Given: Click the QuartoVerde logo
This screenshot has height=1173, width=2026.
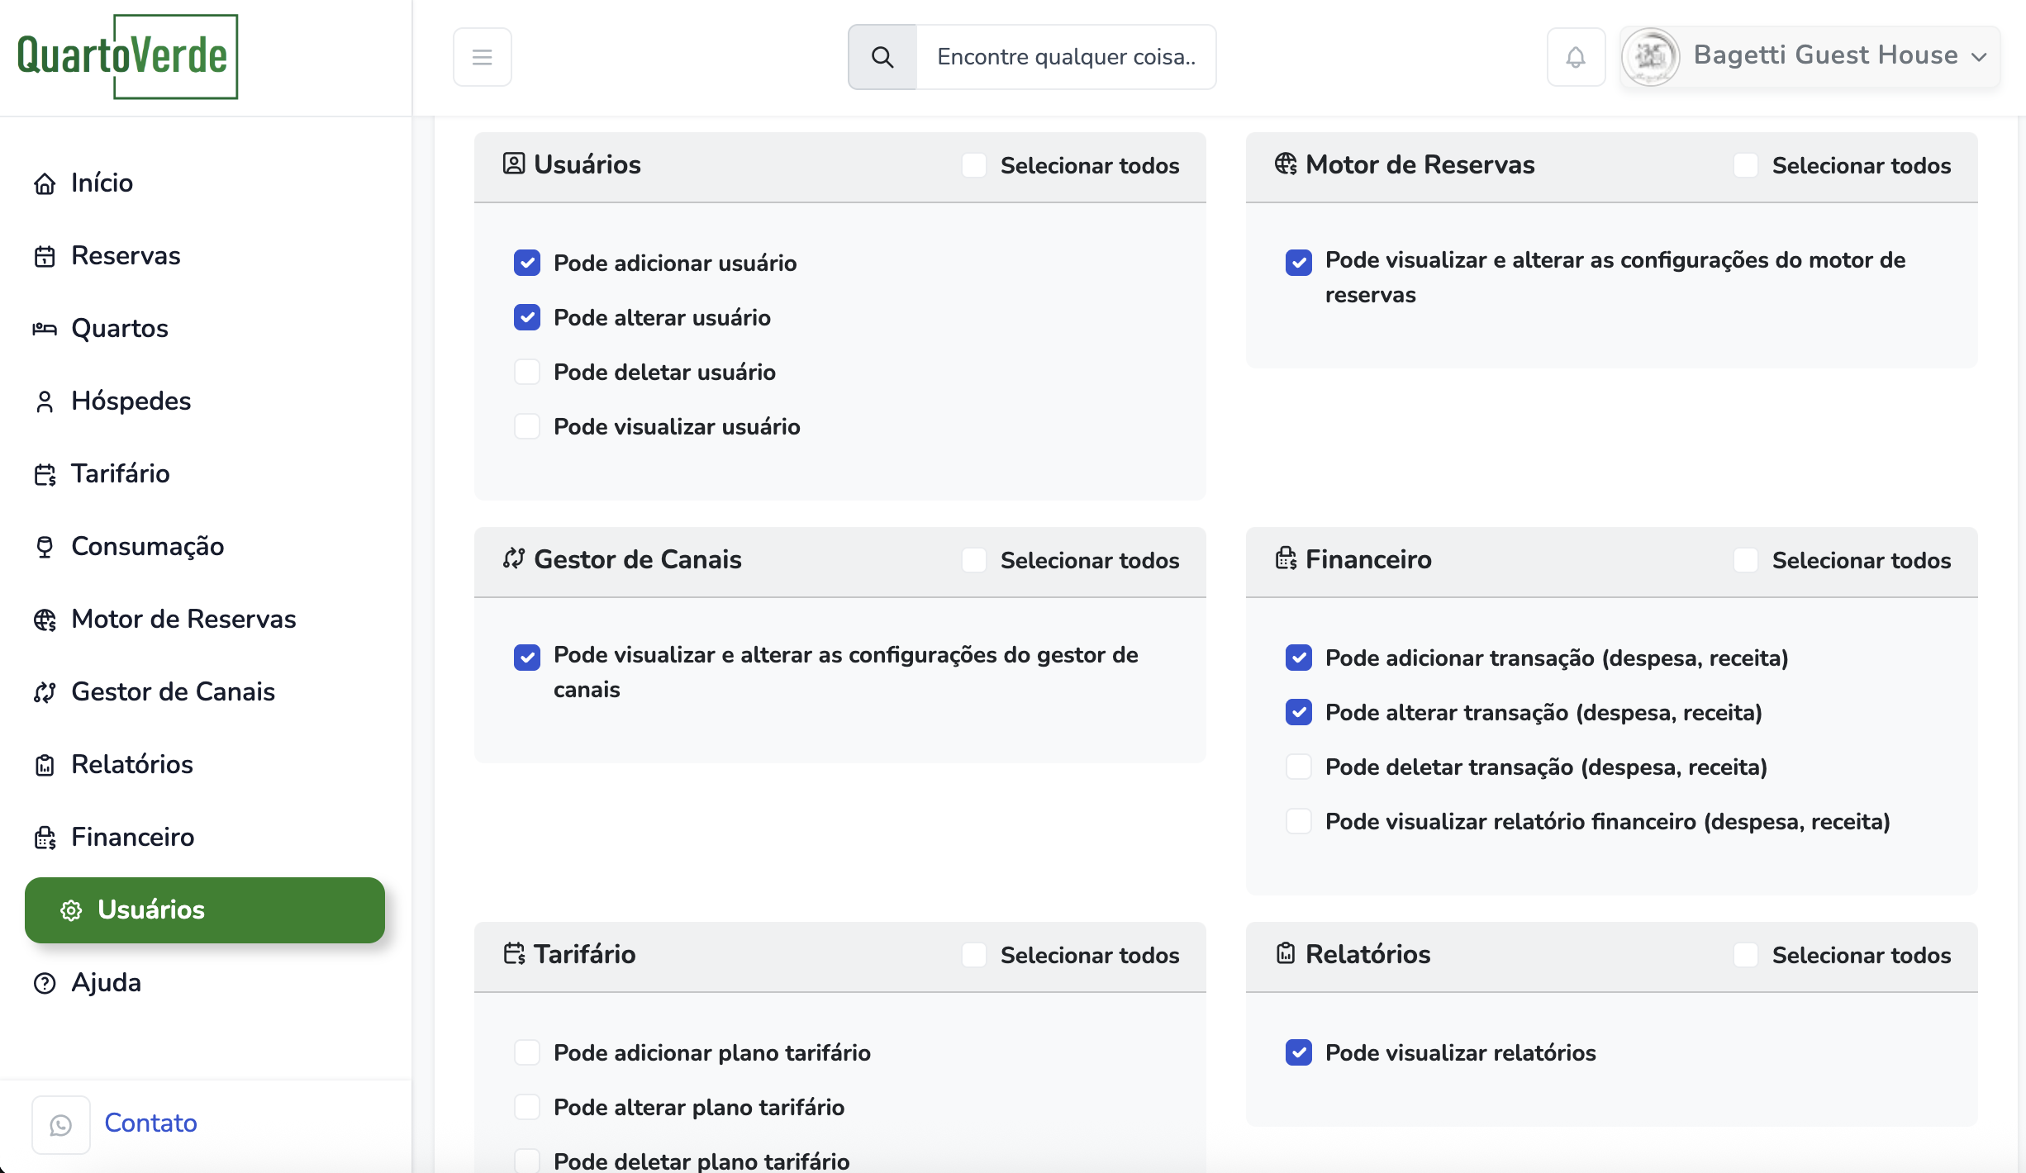Looking at the screenshot, I should pos(127,56).
